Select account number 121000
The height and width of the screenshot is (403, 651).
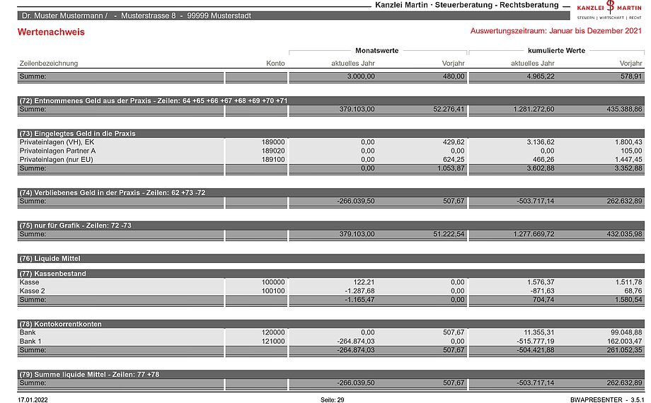[x=273, y=341]
